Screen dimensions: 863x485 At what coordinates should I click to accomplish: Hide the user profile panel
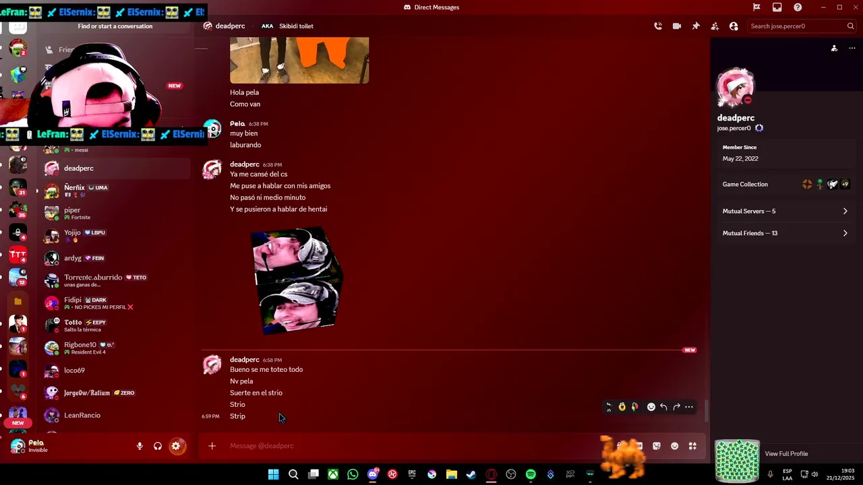tap(734, 26)
